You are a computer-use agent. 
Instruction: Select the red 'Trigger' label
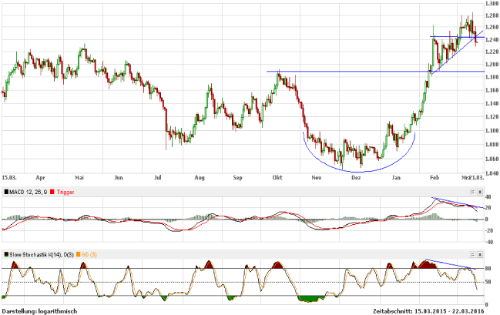point(65,190)
